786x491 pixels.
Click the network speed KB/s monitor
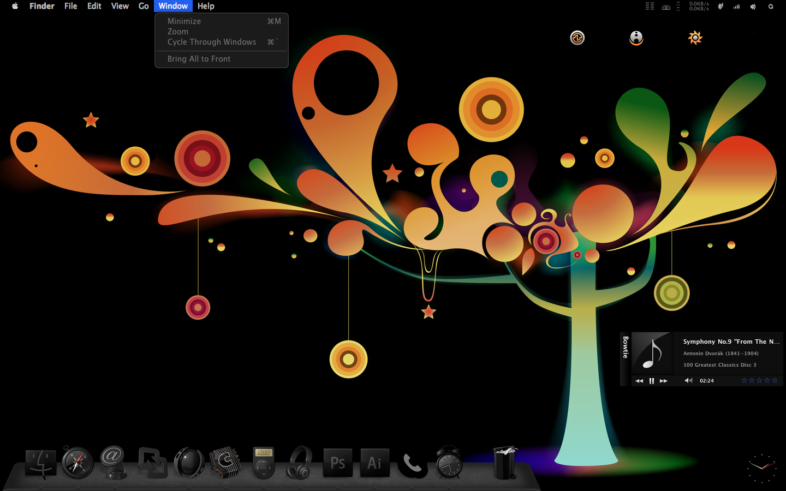coord(699,6)
